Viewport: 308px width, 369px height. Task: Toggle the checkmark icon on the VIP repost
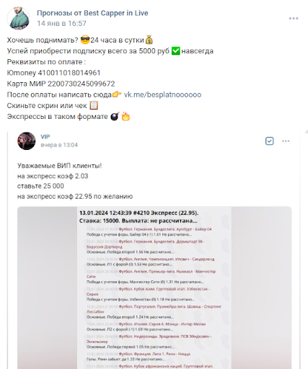[270, 141]
